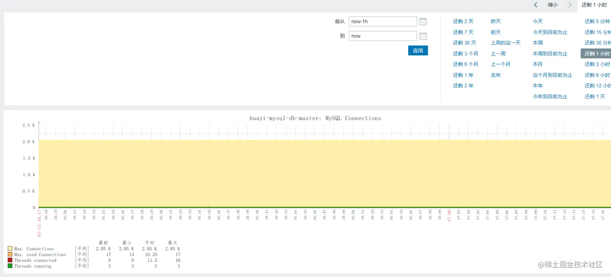Image resolution: width=611 pixels, height=277 pixels.
Task: Select the 上一个月 range
Action: click(501, 64)
